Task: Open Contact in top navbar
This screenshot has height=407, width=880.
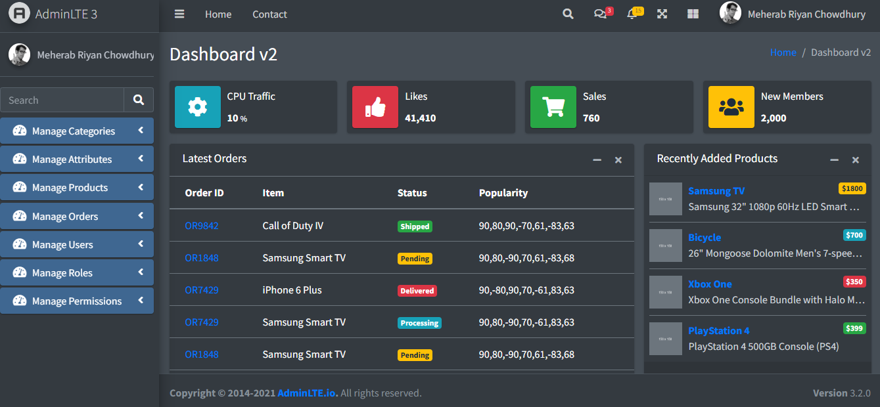Action: (x=270, y=14)
